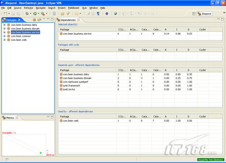
Task: Open the Source menu
Action: [18, 8]
